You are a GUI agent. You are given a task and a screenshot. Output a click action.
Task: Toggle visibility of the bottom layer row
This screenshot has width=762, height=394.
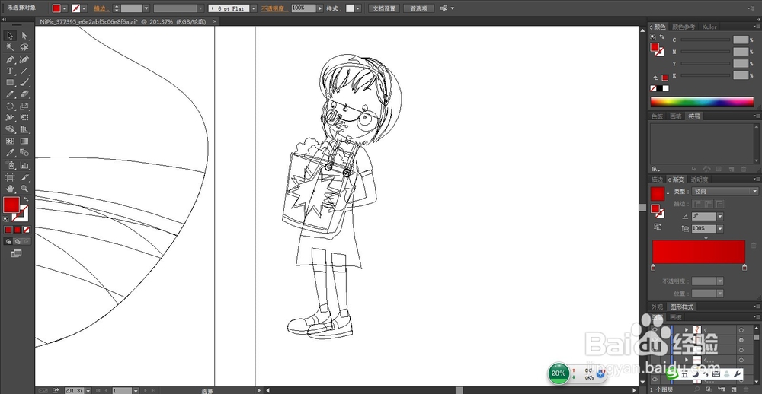click(x=655, y=380)
